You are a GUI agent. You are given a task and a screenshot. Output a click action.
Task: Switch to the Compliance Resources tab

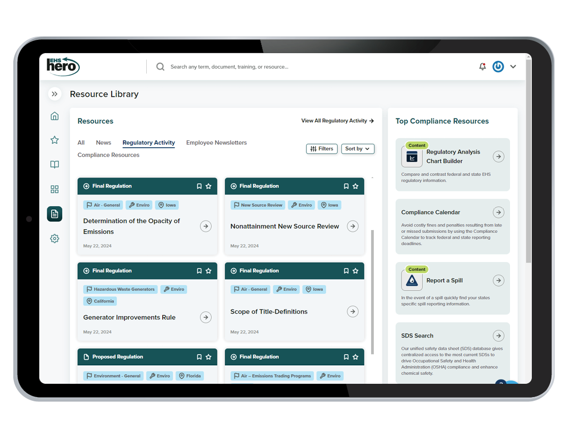click(108, 155)
